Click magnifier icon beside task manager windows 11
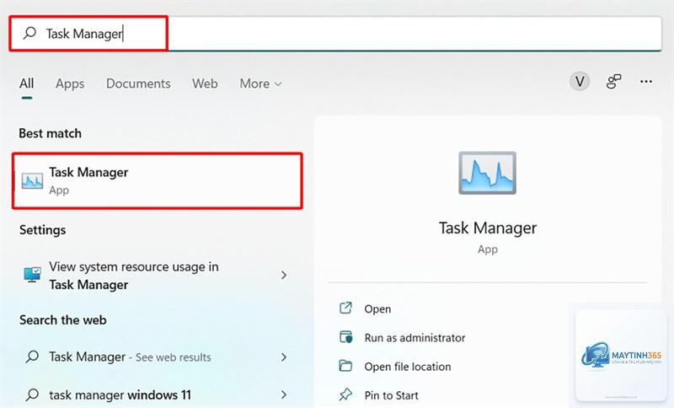 [32, 395]
